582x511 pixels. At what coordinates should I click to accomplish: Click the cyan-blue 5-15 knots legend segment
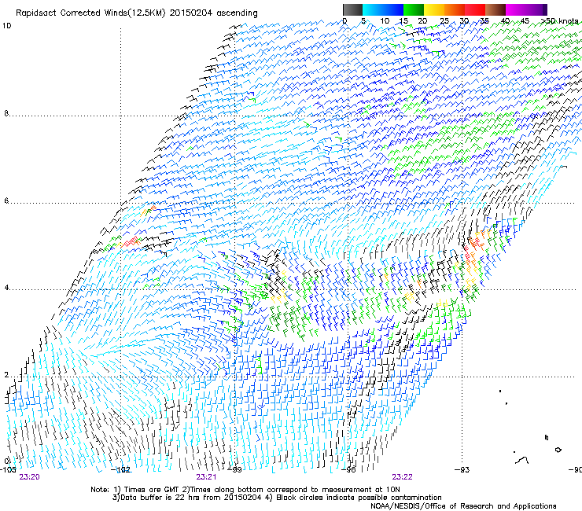pyautogui.click(x=383, y=9)
